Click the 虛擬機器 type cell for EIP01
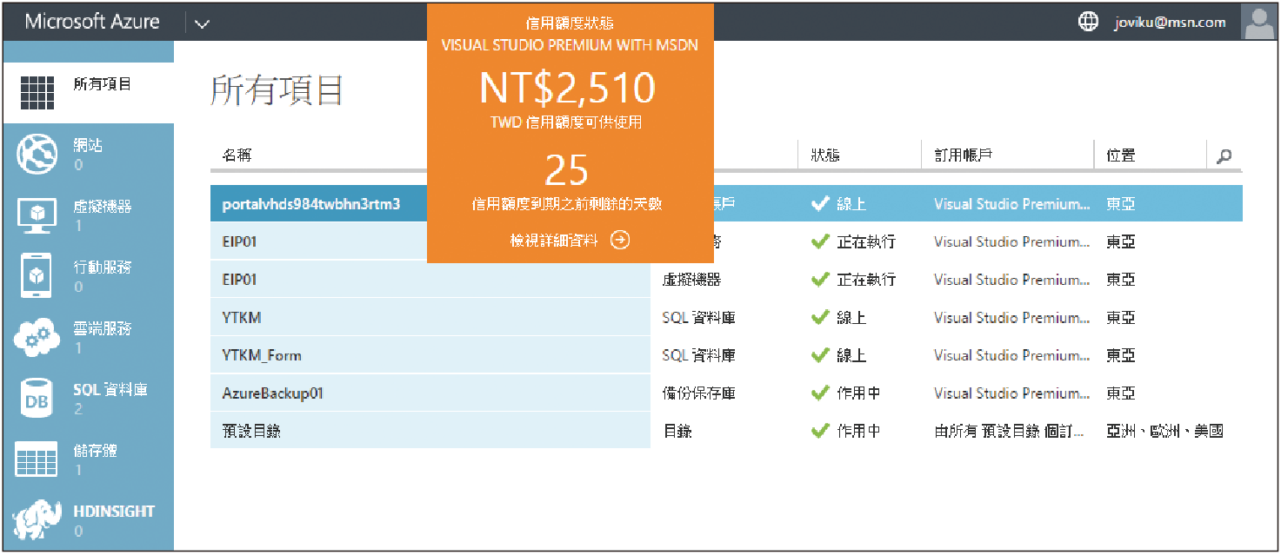The height and width of the screenshot is (555, 1281). (691, 280)
